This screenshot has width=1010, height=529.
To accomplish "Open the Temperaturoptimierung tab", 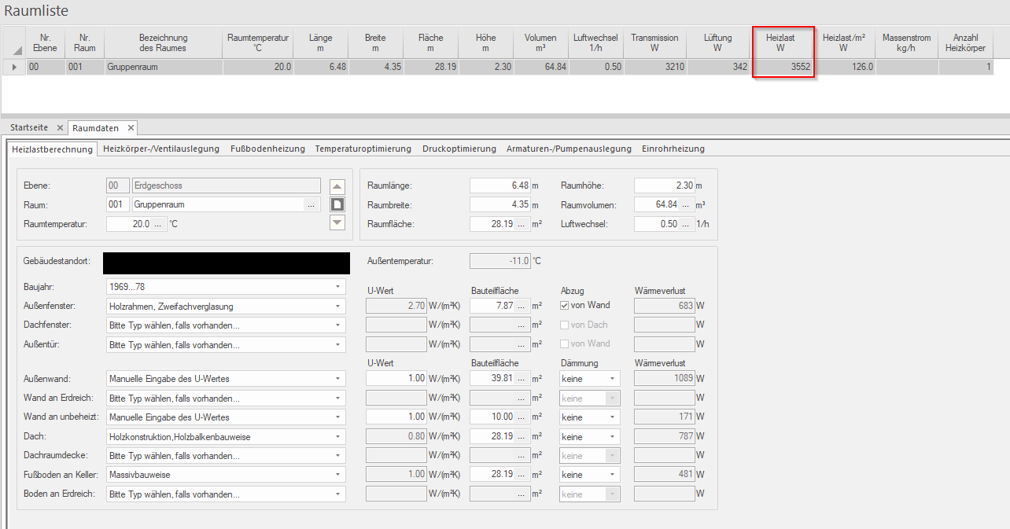I will (x=363, y=149).
